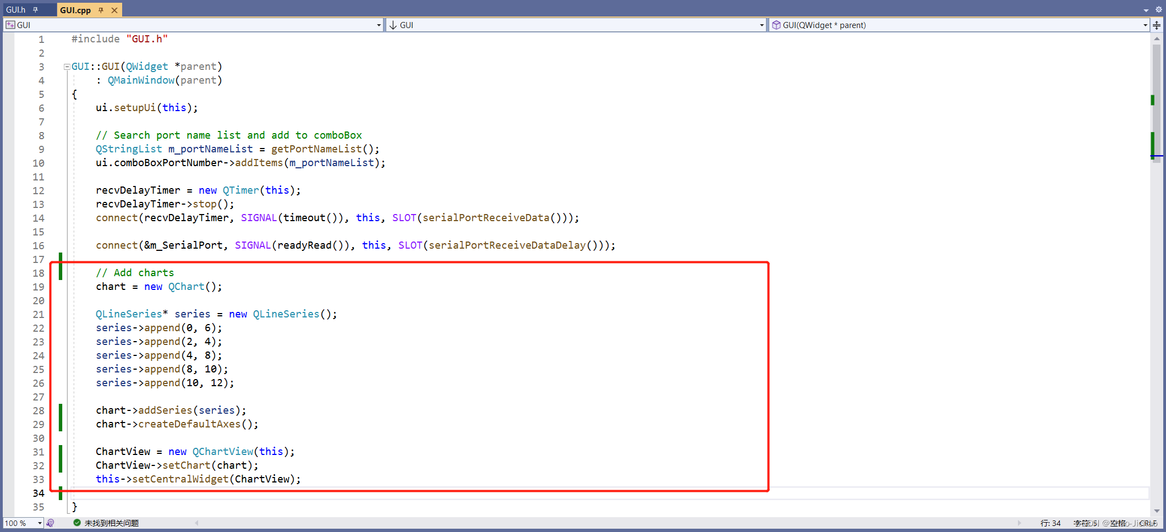Open document window settings gear

pos(1158,10)
